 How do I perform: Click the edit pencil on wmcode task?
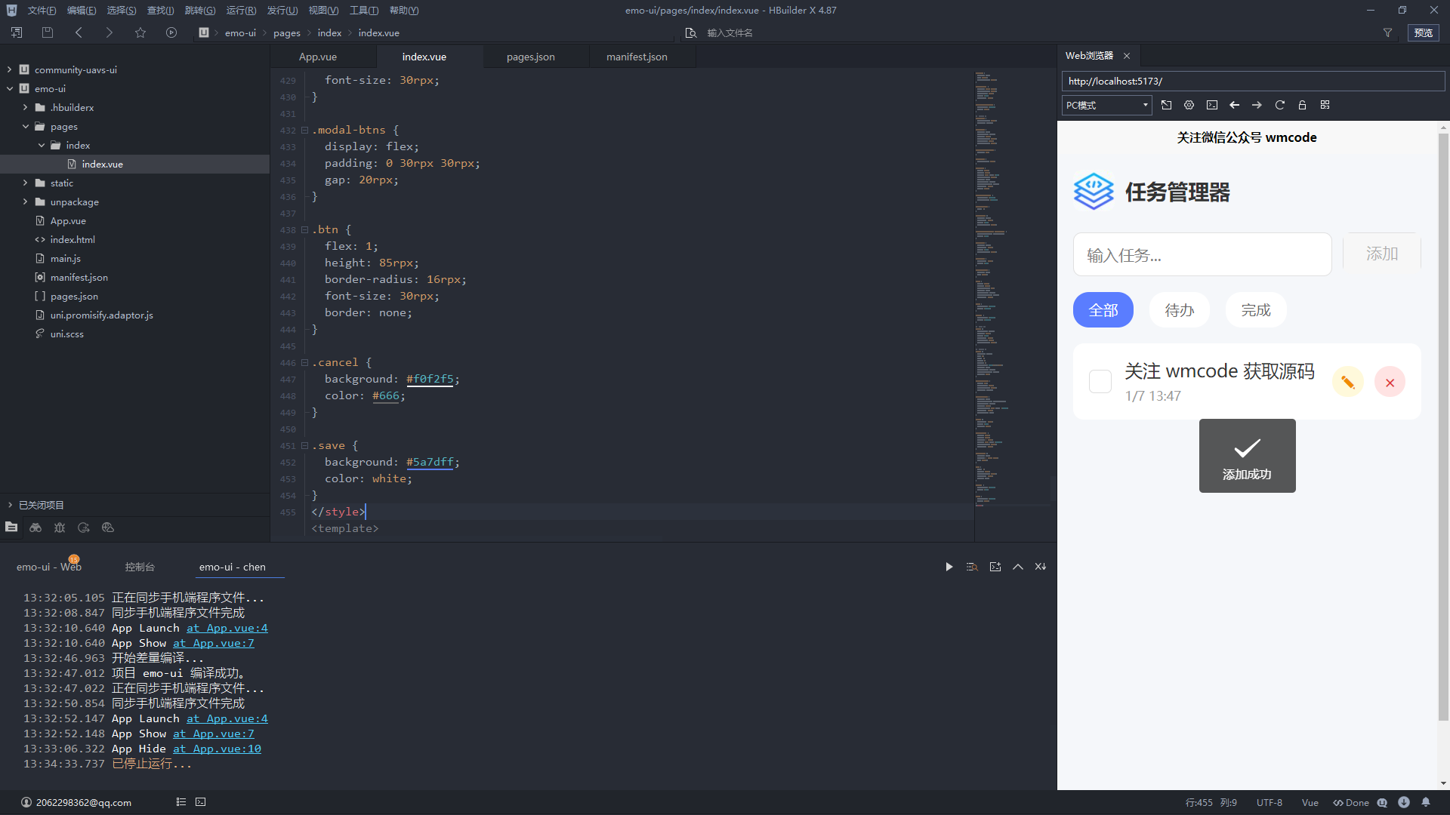point(1348,383)
